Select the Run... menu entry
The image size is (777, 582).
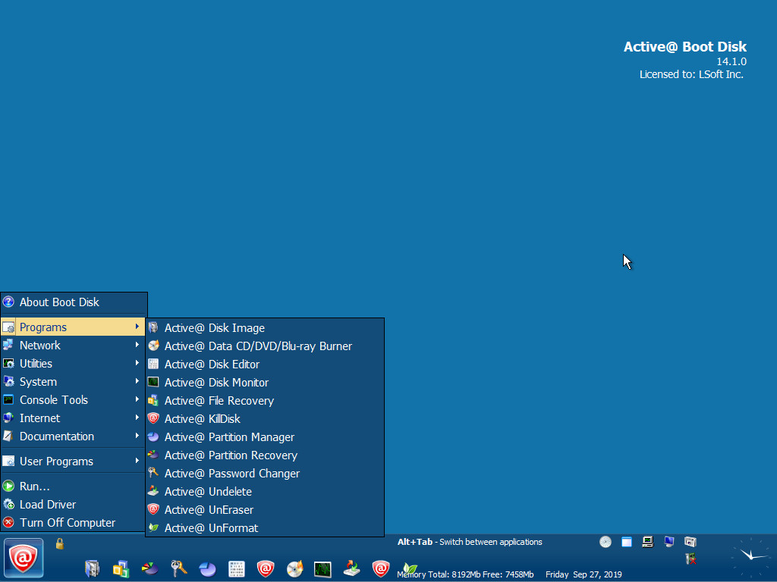[73, 486]
